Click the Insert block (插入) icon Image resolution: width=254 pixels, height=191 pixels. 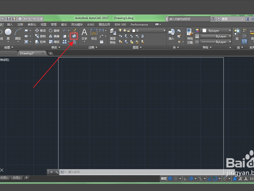click(171, 34)
